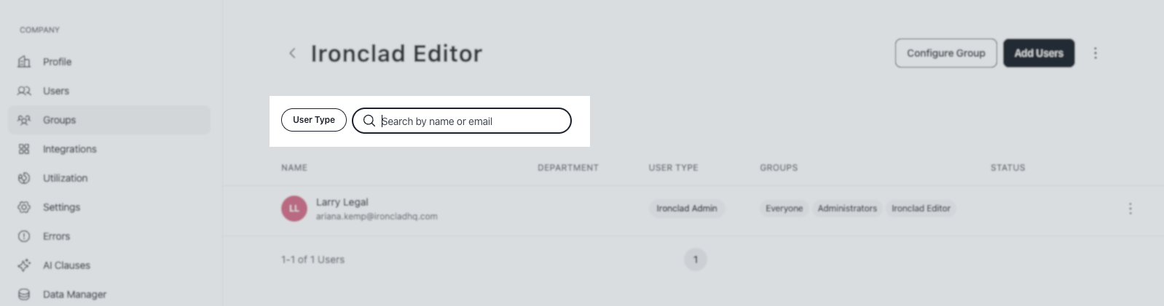Go back using the left chevron

click(x=292, y=53)
